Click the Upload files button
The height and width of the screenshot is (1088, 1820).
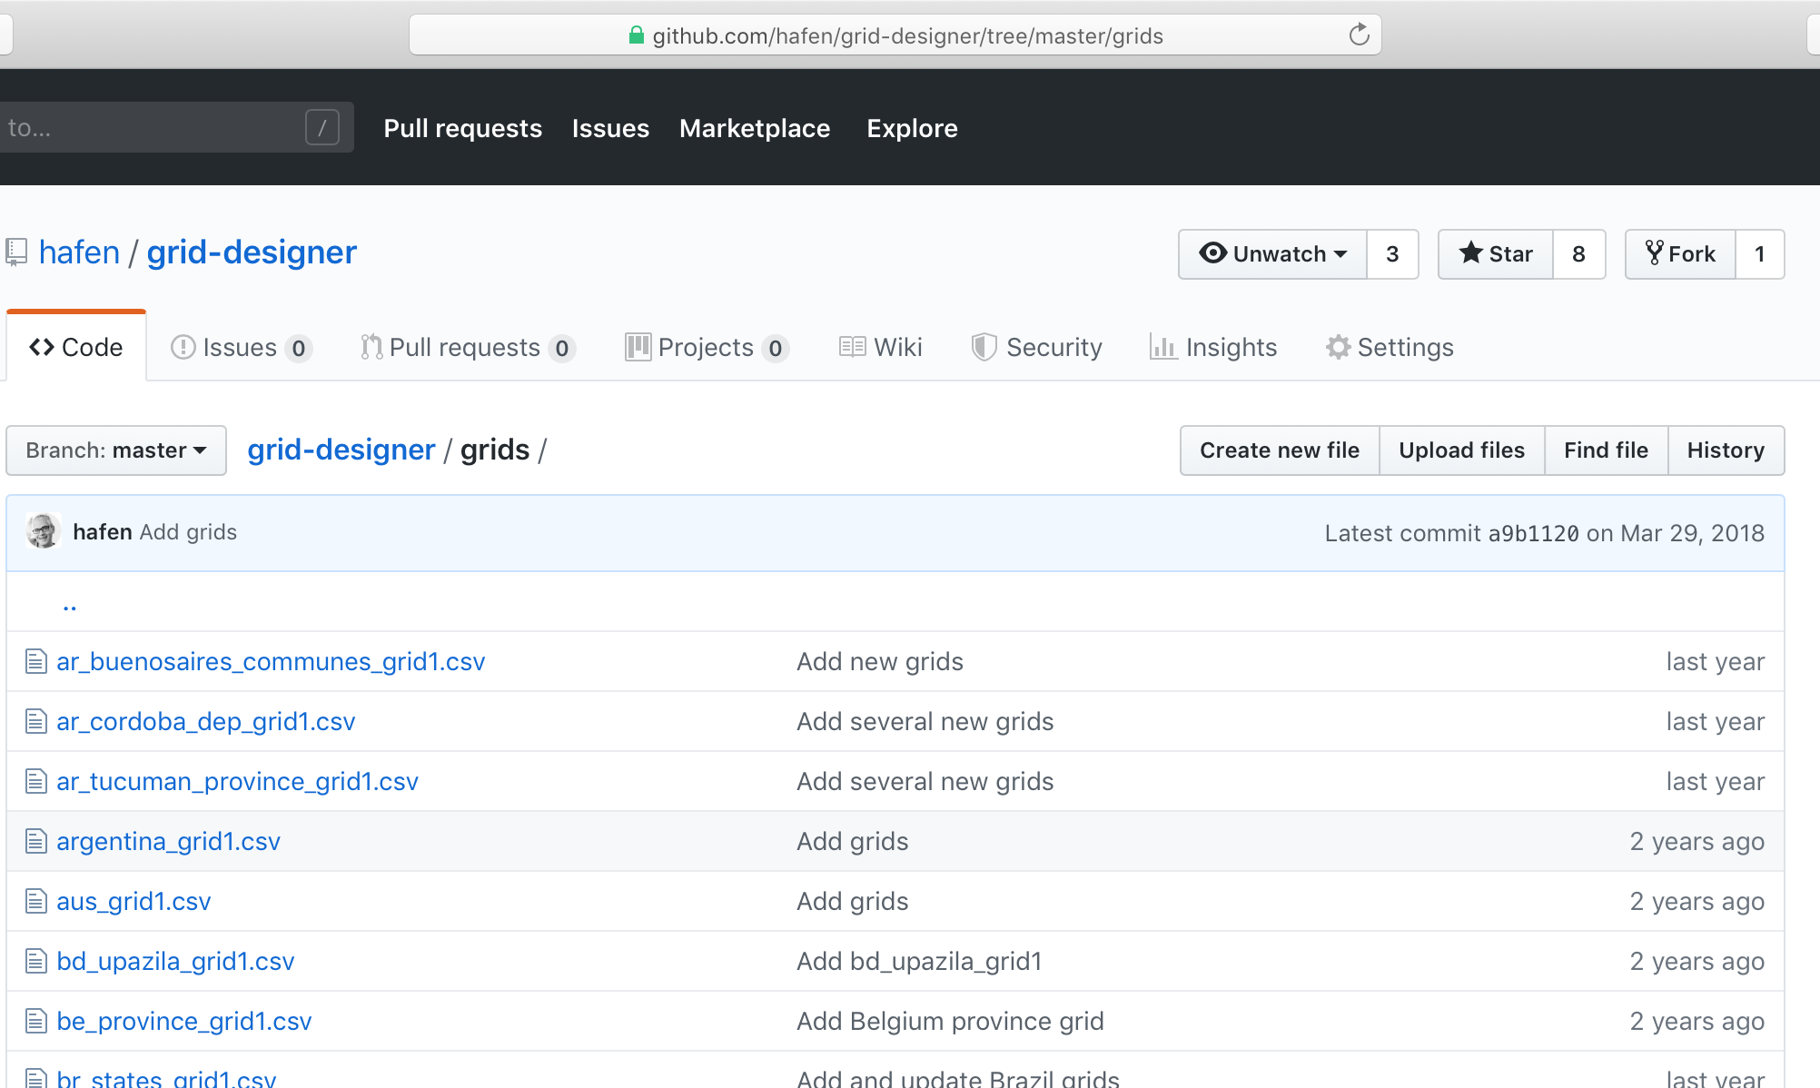tap(1461, 450)
